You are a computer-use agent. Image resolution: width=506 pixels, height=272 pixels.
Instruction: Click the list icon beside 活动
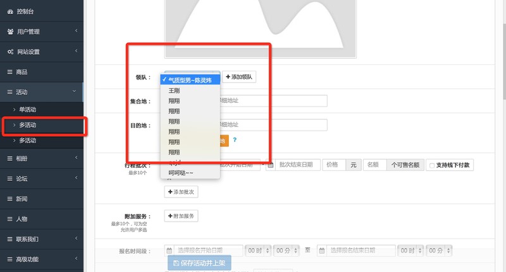click(10, 92)
